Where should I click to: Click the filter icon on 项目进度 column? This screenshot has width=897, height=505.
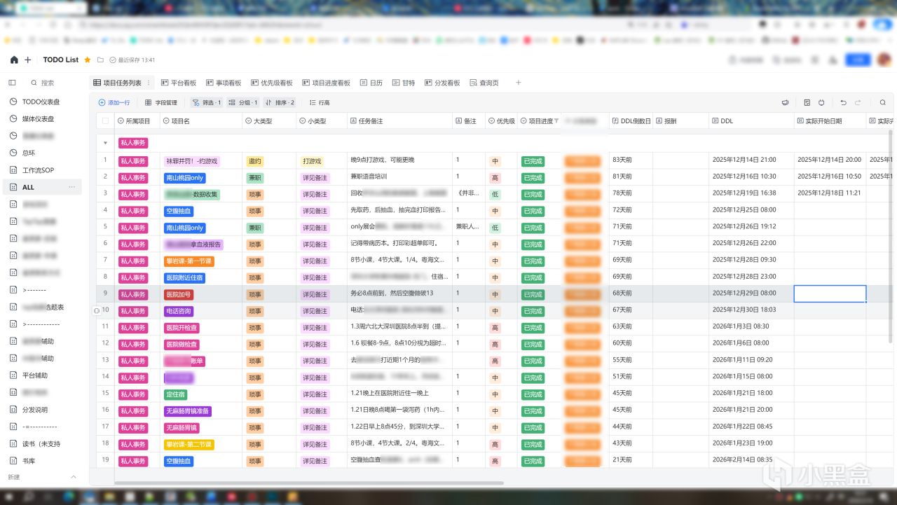click(557, 121)
